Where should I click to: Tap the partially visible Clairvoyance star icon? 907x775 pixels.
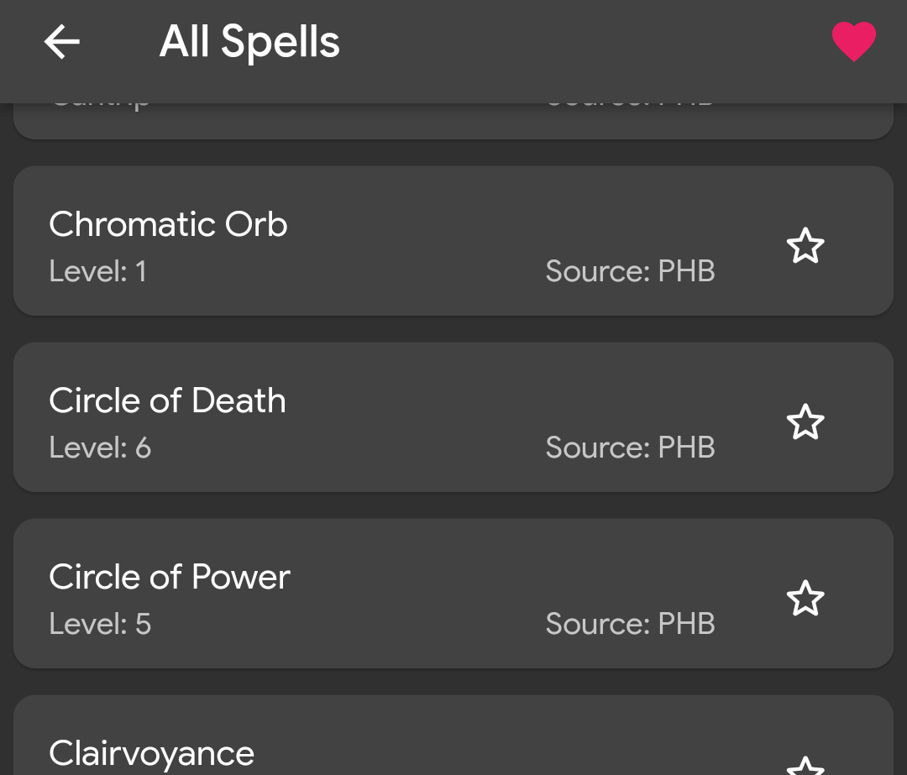805,767
